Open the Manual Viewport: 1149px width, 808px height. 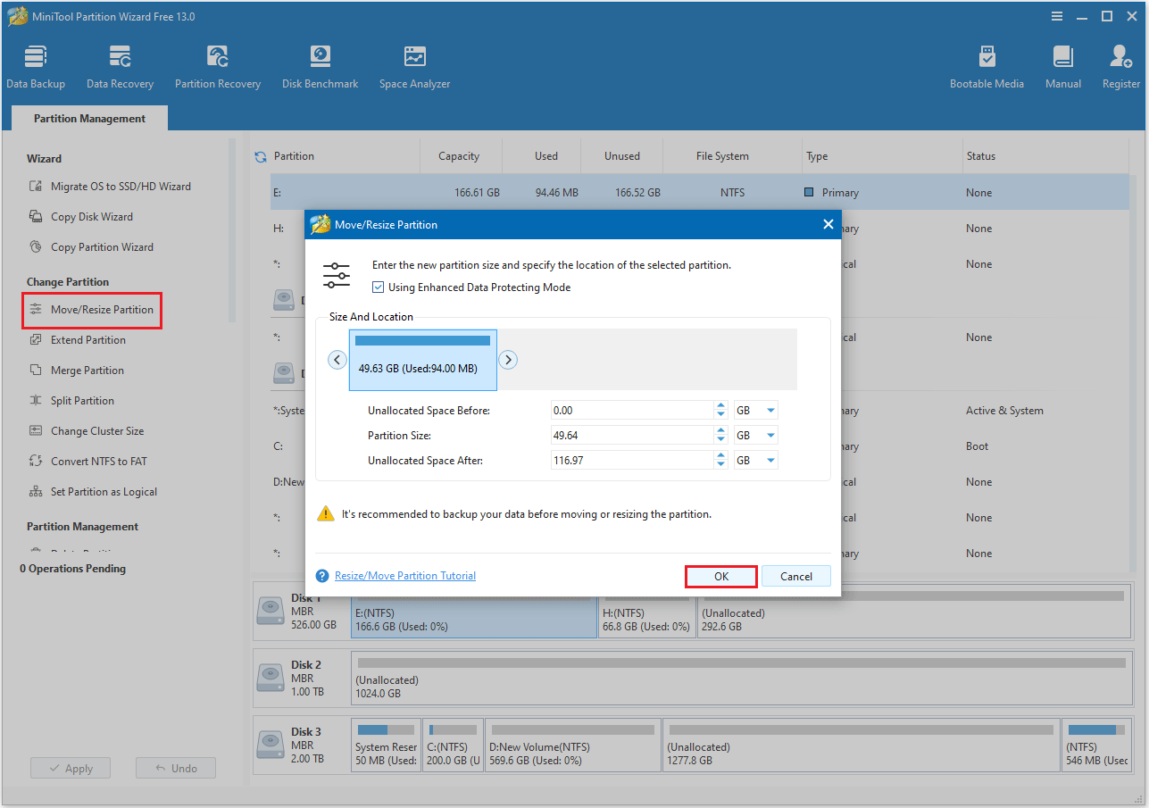click(1062, 64)
